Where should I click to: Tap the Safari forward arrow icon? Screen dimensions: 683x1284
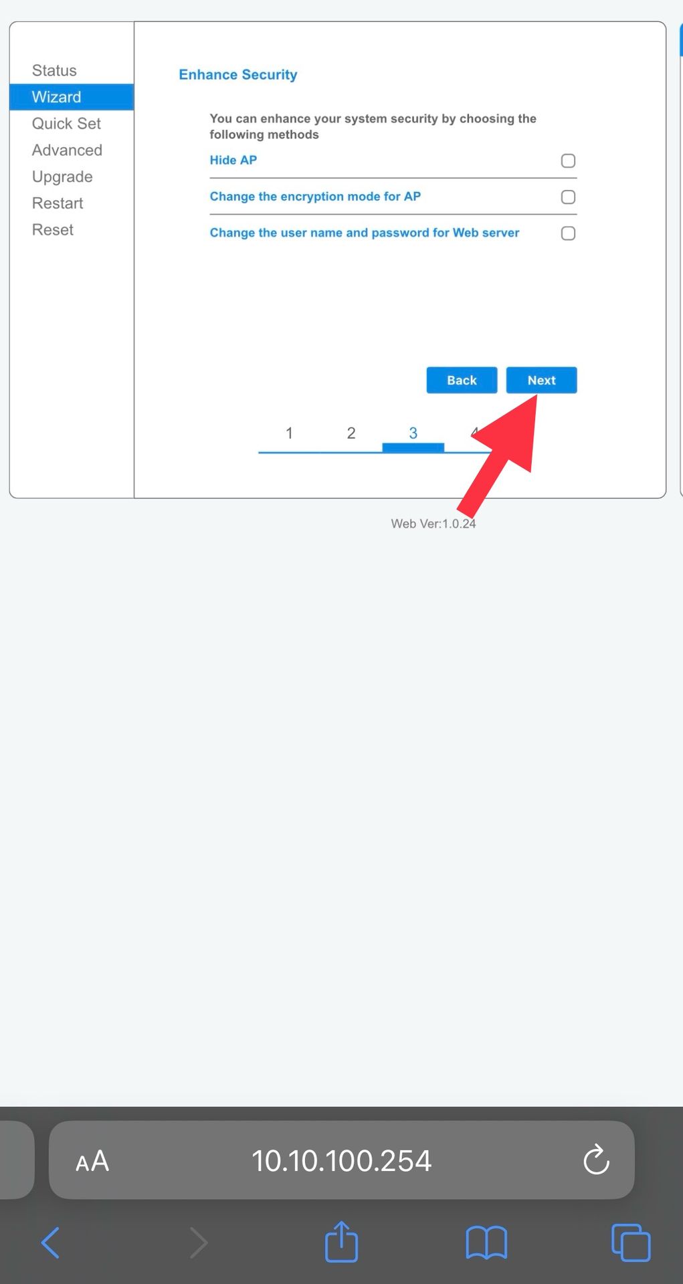point(199,1243)
